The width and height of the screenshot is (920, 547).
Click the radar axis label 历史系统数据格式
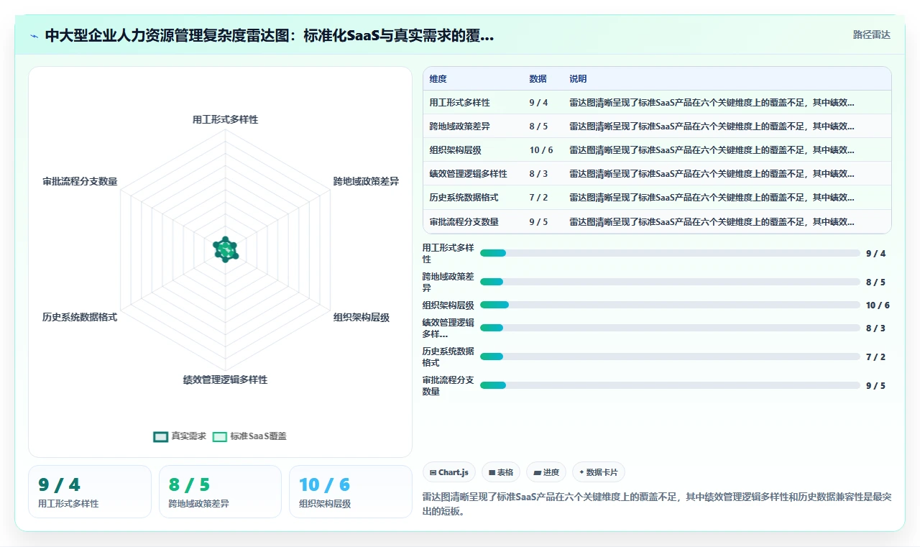tap(80, 317)
